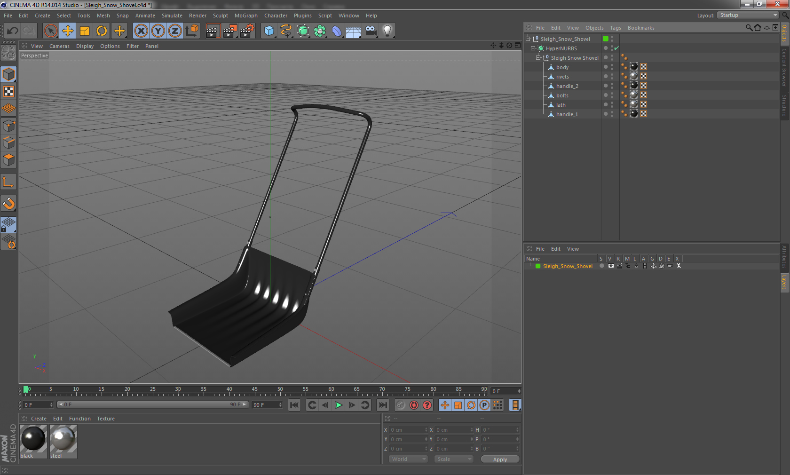
Task: Add a floor environment object
Action: coord(354,31)
